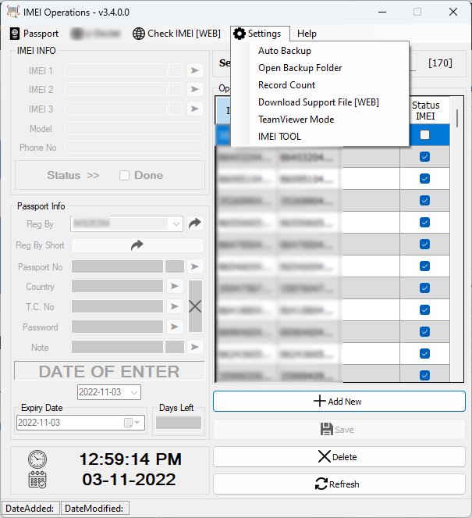This screenshot has width=472, height=518.
Task: Uncheck Status IMEI in sixth row
Action: coord(425,244)
